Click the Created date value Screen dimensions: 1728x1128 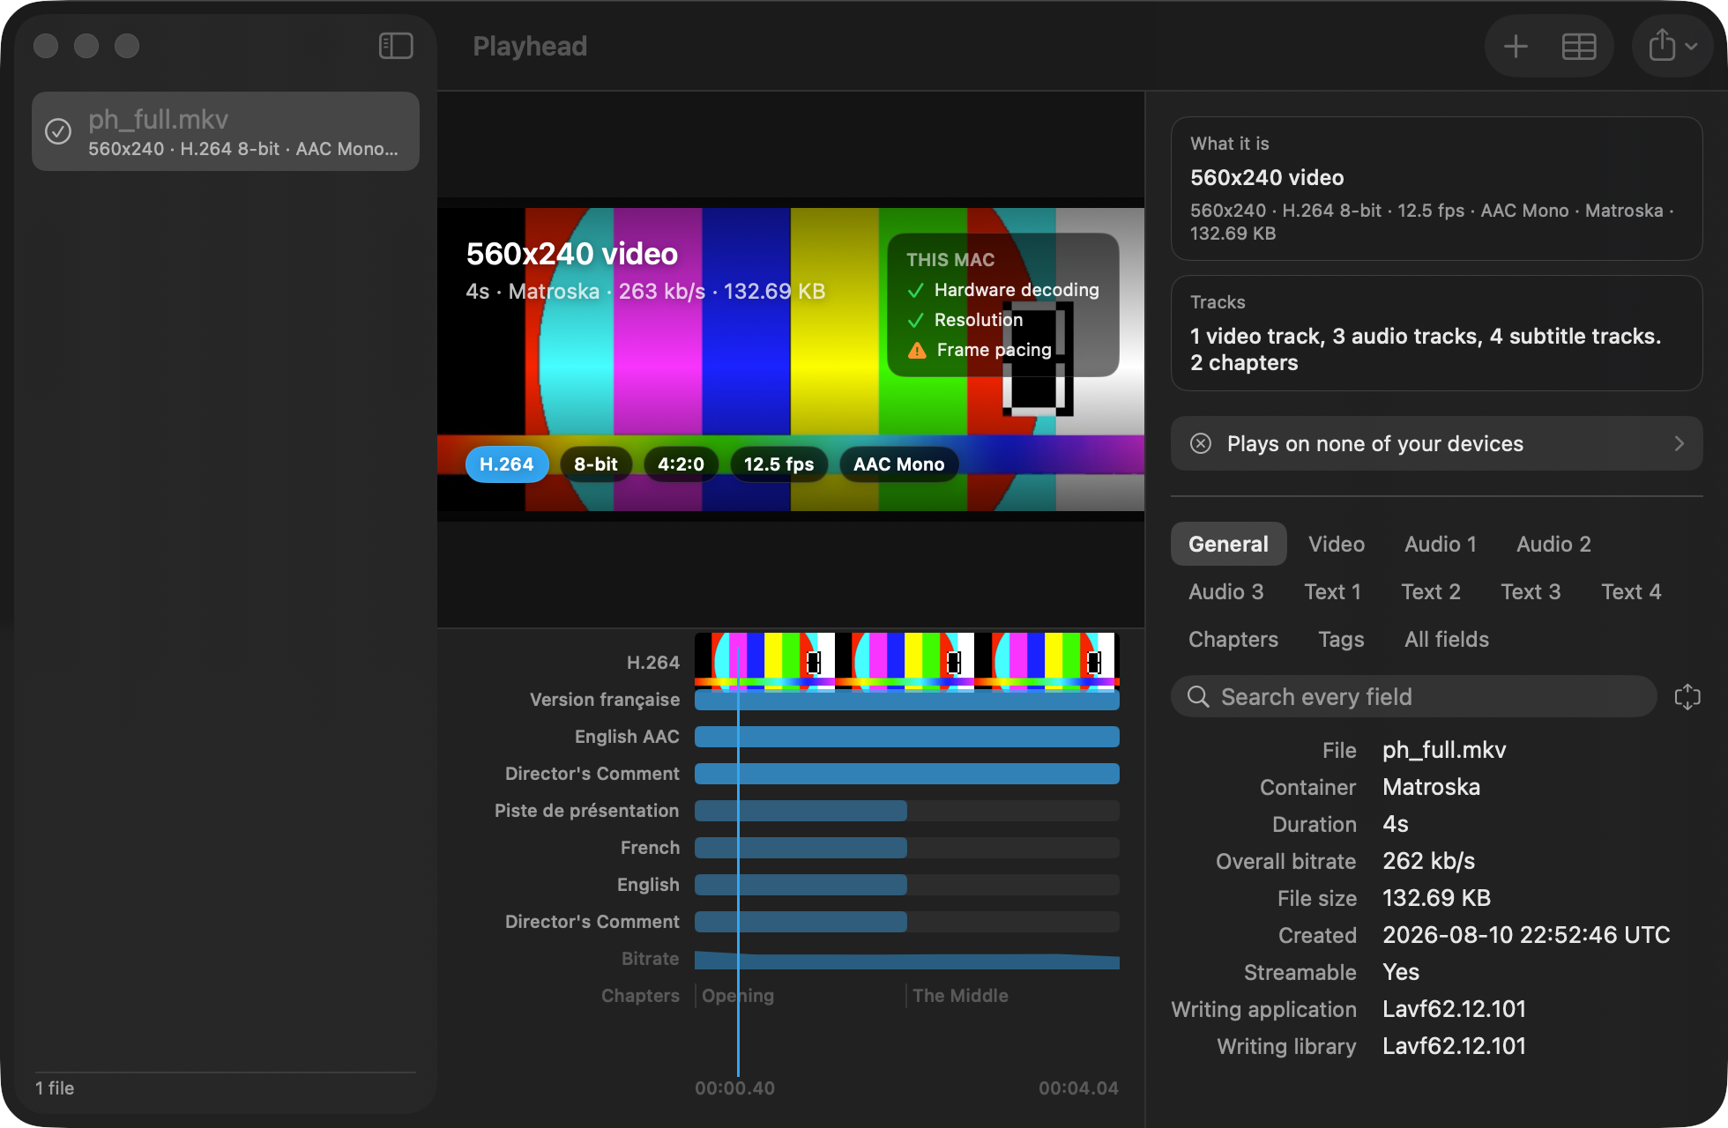pos(1526,935)
